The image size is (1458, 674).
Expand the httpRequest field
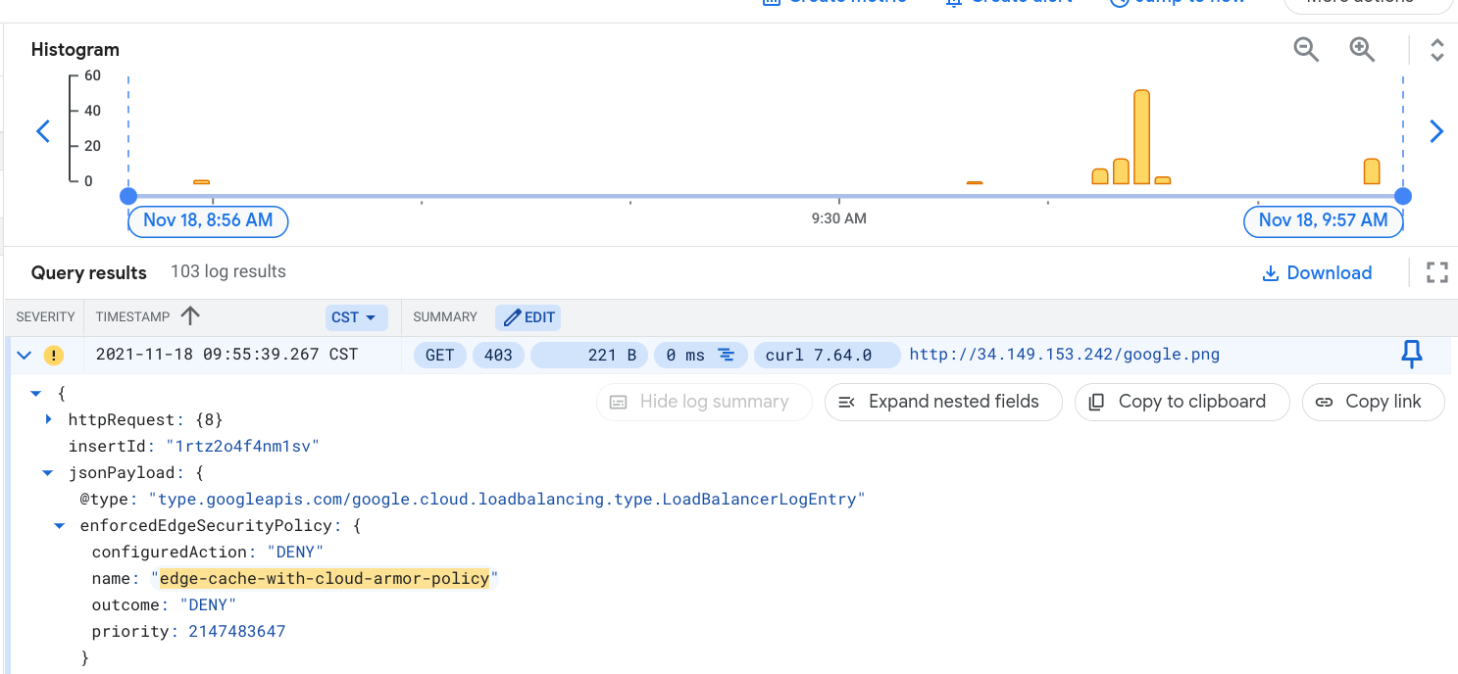pos(49,419)
